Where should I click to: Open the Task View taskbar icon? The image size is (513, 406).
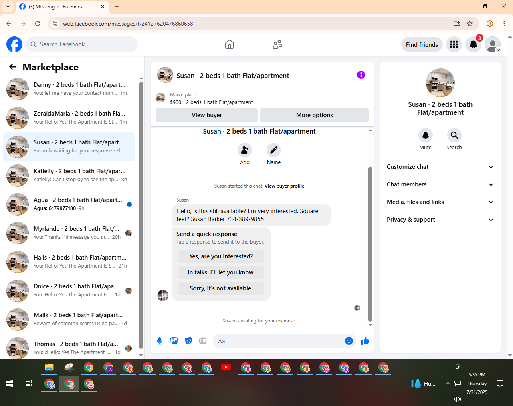point(29,384)
